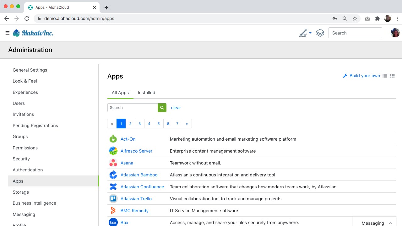This screenshot has width=402, height=226.
Task: Click the Atlassian Bamboo app icon
Action: click(113, 175)
